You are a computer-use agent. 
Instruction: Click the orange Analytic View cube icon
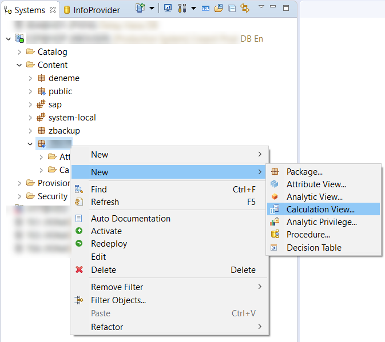click(275, 197)
